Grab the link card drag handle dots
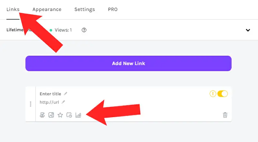This screenshot has height=142, width=258. tap(31, 104)
